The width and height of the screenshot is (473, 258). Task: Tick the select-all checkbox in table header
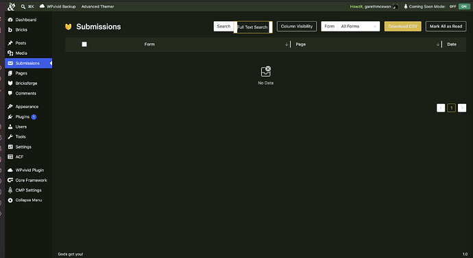[84, 44]
